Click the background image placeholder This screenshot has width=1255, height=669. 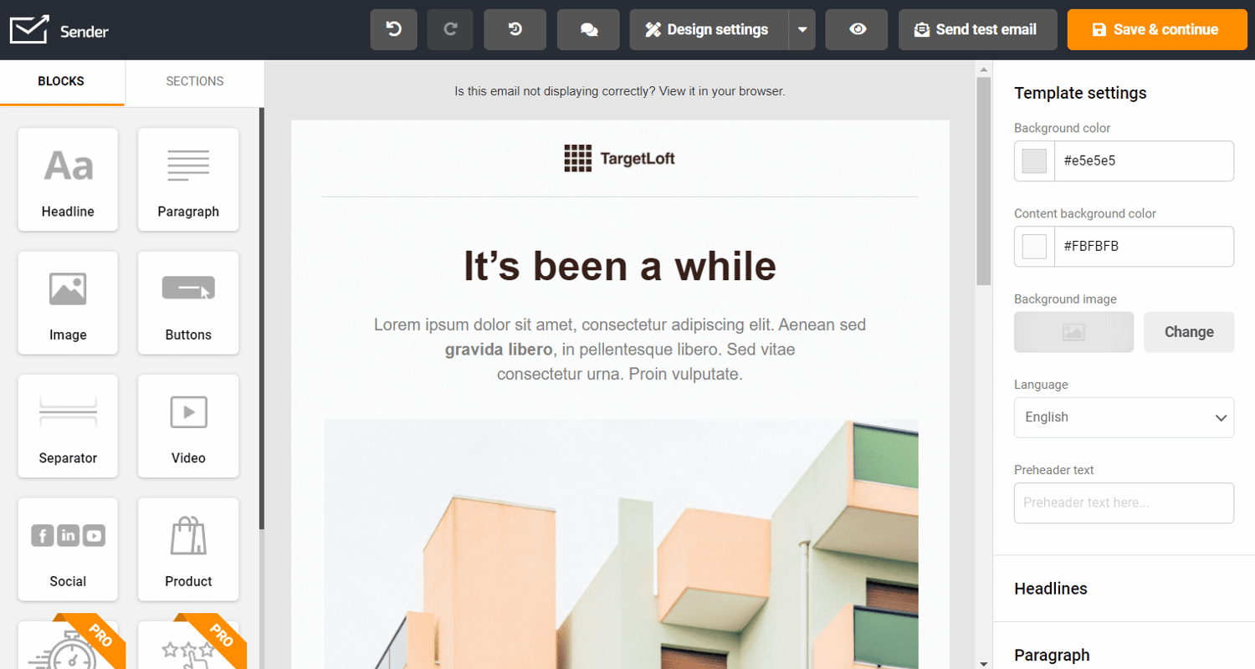pyautogui.click(x=1073, y=332)
